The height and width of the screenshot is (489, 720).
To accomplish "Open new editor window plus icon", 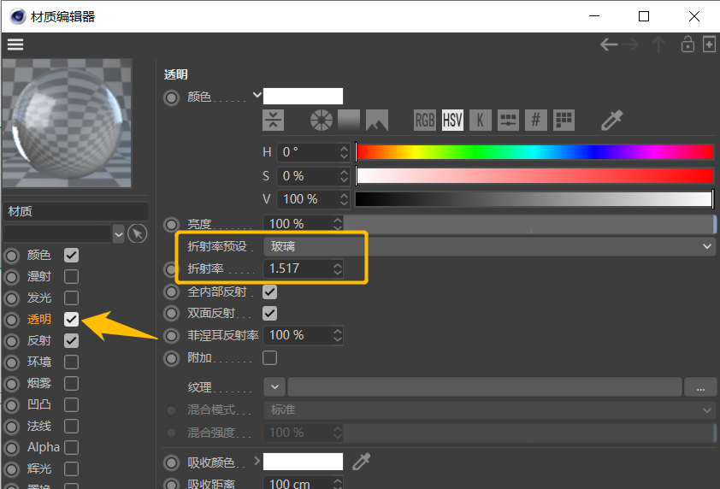I will pos(710,44).
